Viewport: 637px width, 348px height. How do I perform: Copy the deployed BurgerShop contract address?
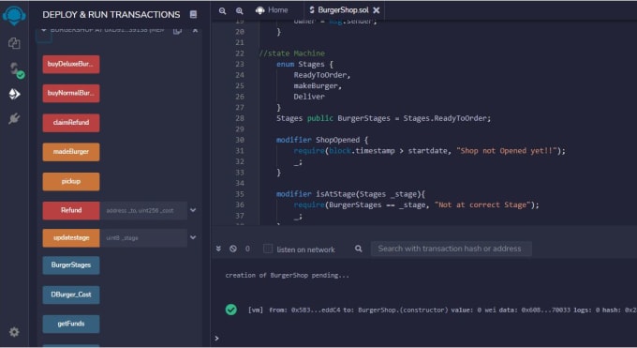click(177, 31)
